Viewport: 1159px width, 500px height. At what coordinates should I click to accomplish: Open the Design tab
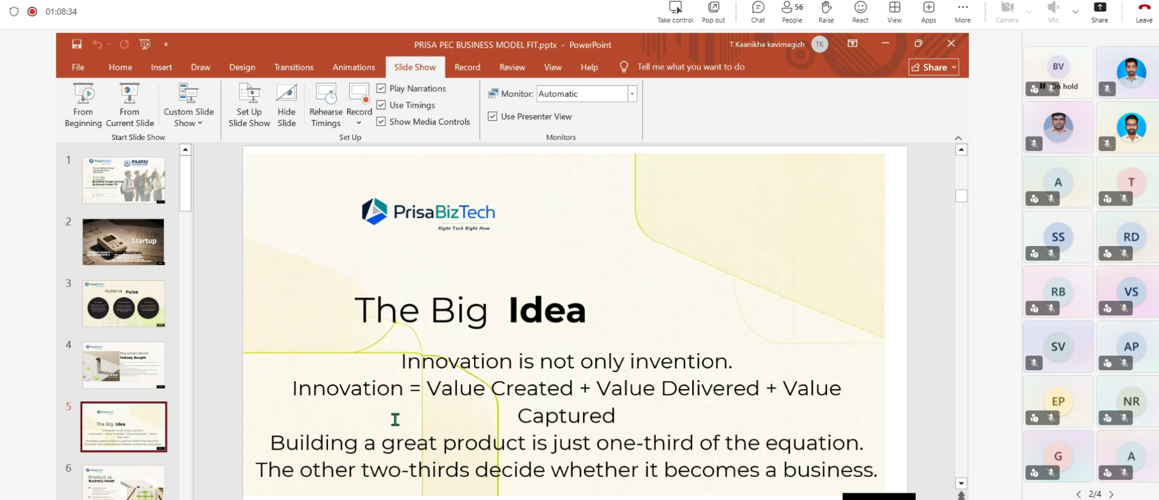coord(242,67)
